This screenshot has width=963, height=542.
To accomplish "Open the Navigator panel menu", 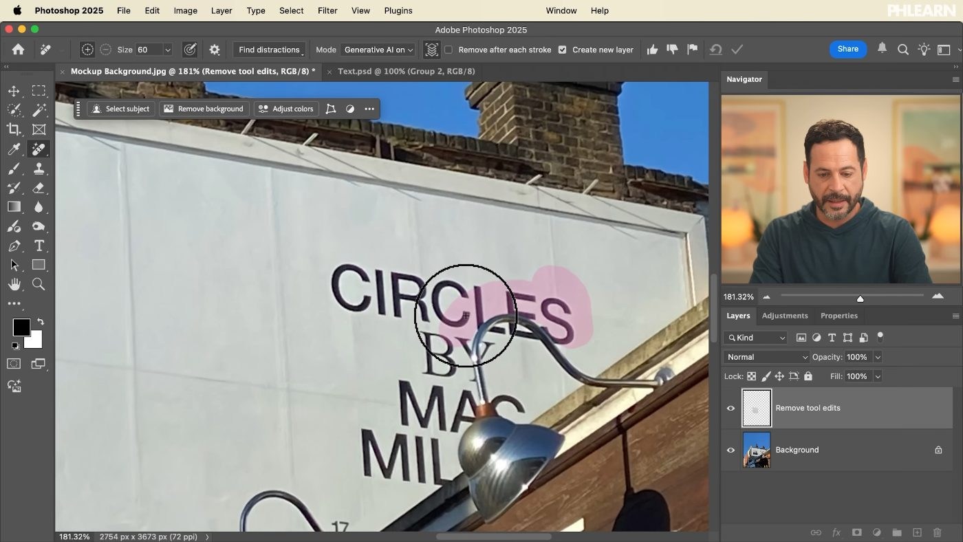I will click(955, 80).
